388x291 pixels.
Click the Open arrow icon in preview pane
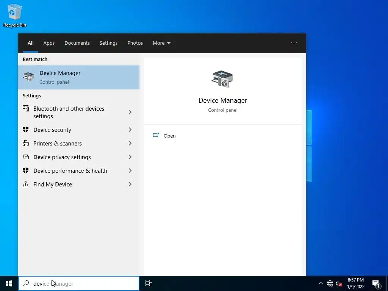point(156,135)
